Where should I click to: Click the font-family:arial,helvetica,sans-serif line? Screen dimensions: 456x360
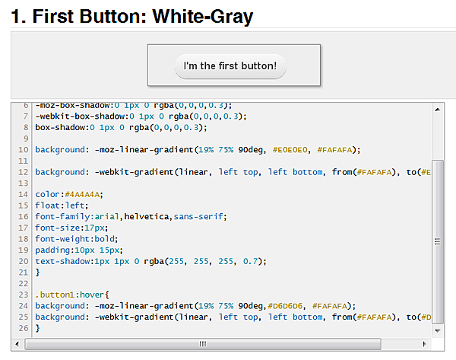pos(131,217)
